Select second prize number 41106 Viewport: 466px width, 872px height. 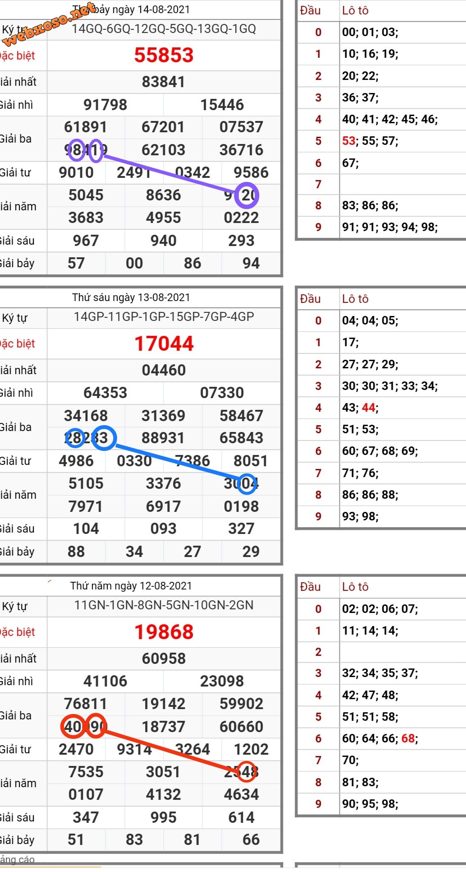pyautogui.click(x=105, y=681)
